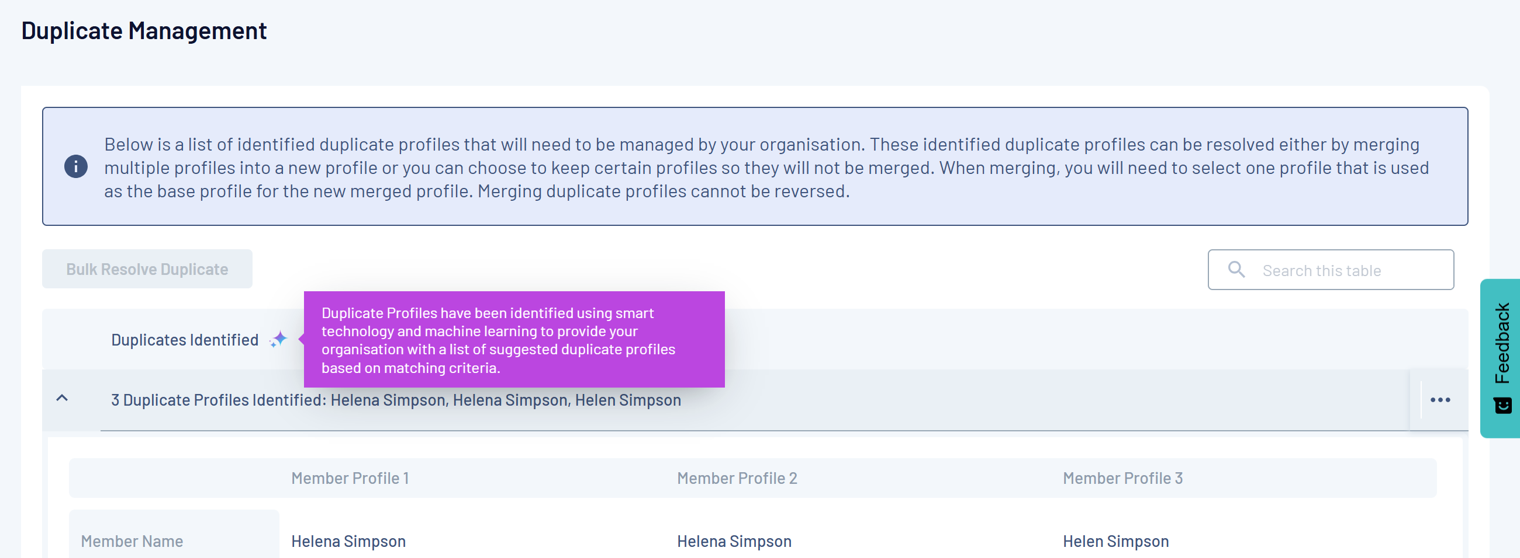Open the Feedback side tab
Image resolution: width=1520 pixels, height=558 pixels.
click(1500, 358)
